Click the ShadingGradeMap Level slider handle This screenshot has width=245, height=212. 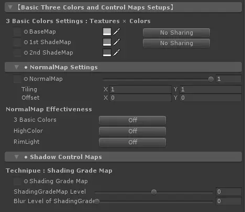154,192
